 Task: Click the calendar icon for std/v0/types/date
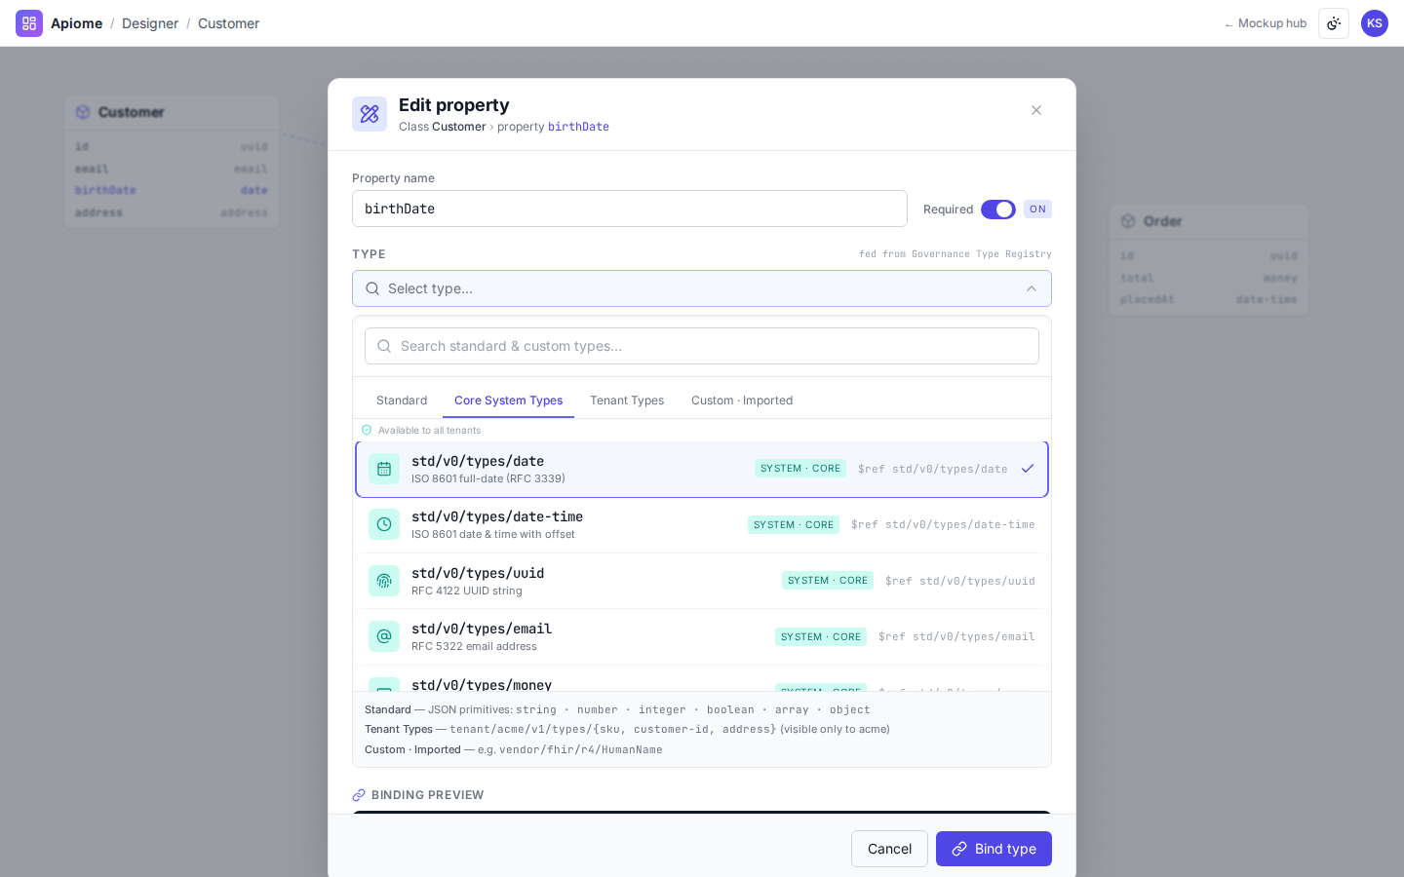[x=384, y=469]
